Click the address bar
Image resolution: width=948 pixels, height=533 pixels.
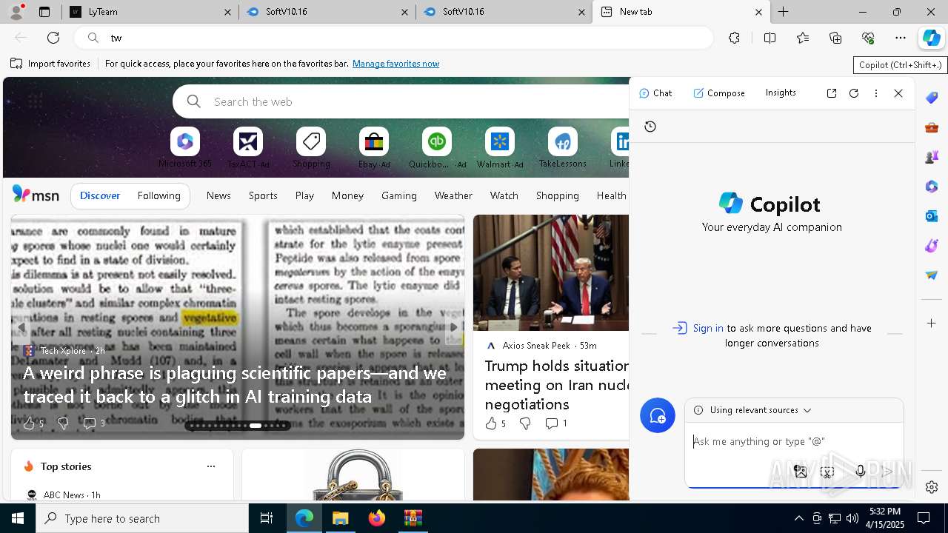[393, 38]
